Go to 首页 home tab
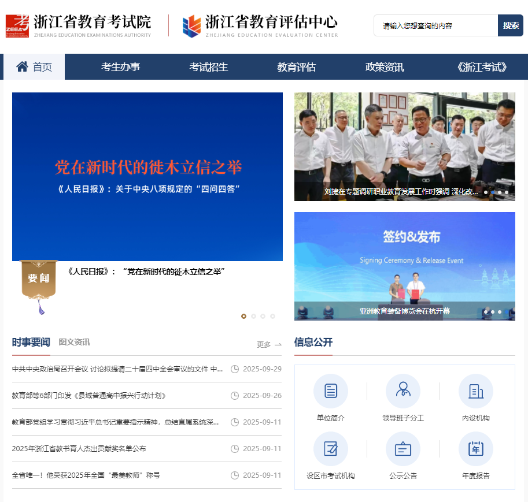 pyautogui.click(x=34, y=67)
